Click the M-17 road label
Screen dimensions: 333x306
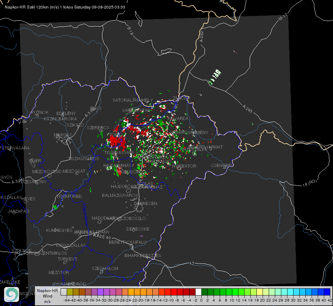tap(283, 17)
